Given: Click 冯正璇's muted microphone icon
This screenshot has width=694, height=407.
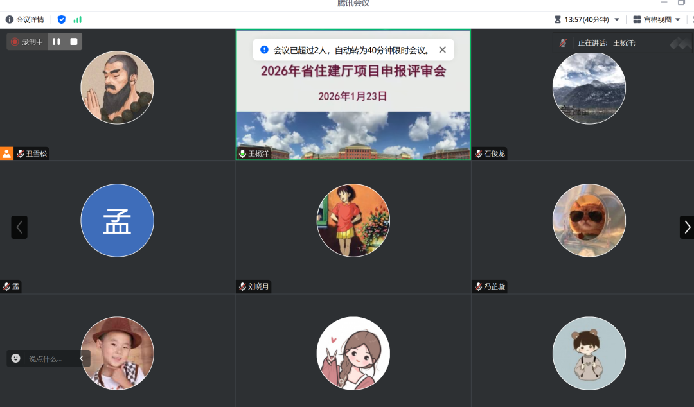Looking at the screenshot, I should point(477,286).
